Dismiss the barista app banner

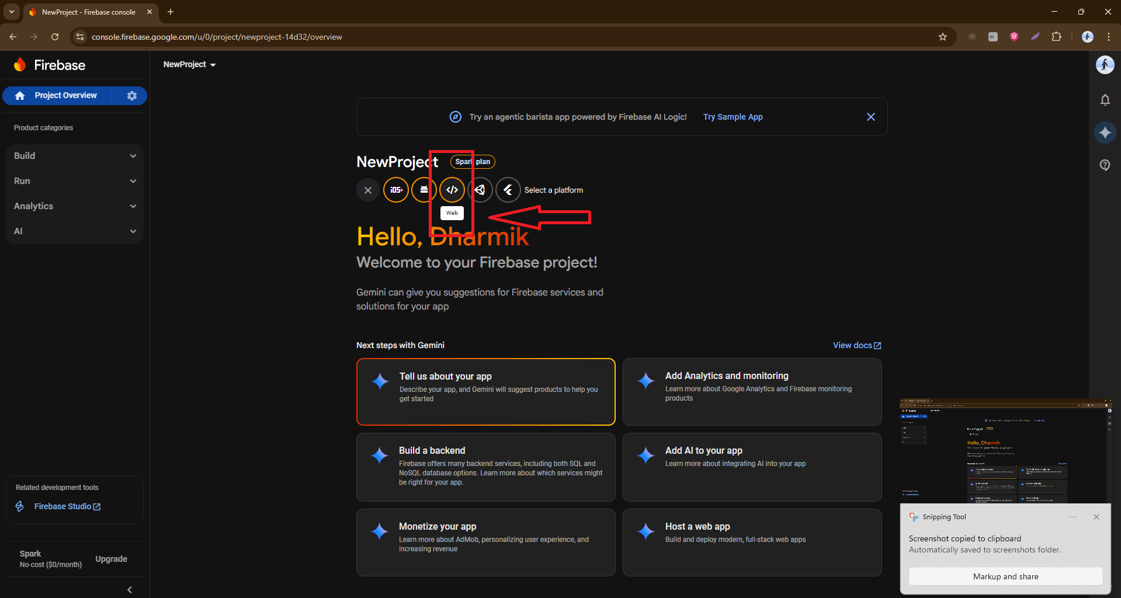870,117
